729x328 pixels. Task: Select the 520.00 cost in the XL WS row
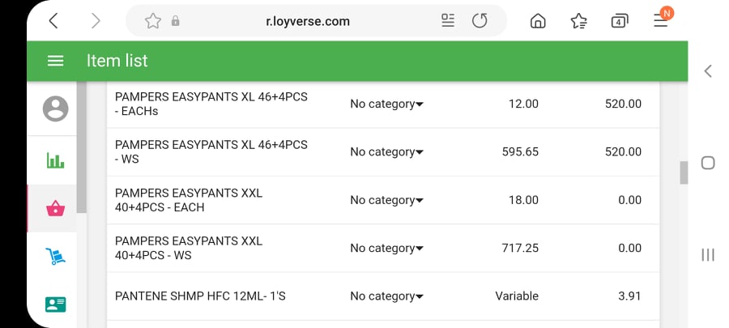point(623,152)
